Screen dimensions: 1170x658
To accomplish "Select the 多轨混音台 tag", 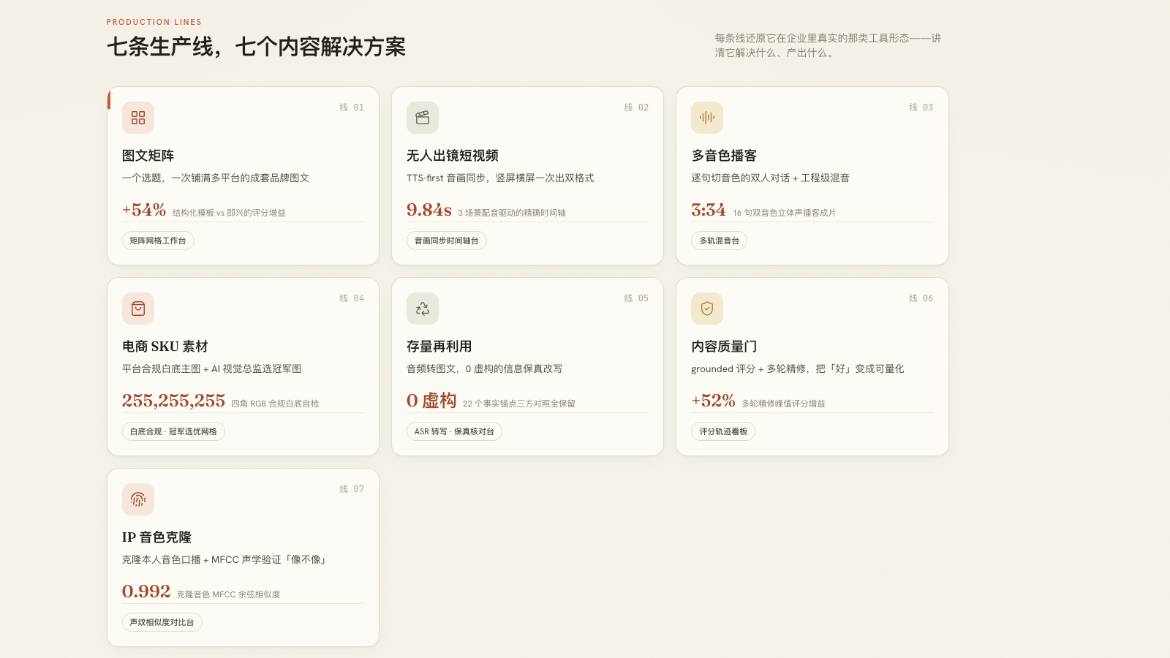I will [x=720, y=241].
